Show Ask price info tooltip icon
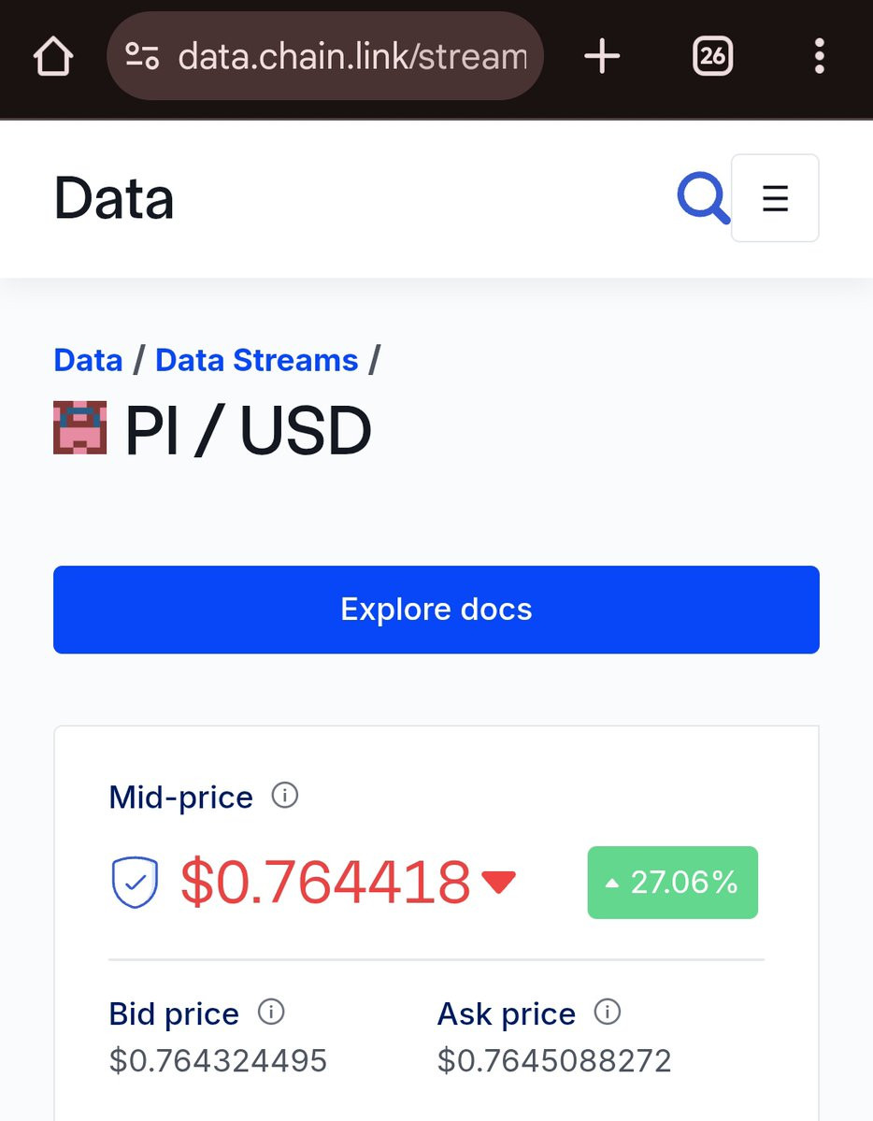This screenshot has height=1121, width=873. (608, 1012)
